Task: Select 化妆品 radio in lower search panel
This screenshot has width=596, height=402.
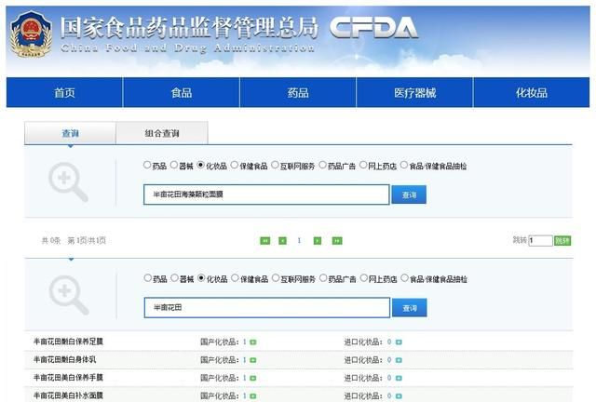Action: click(x=201, y=278)
